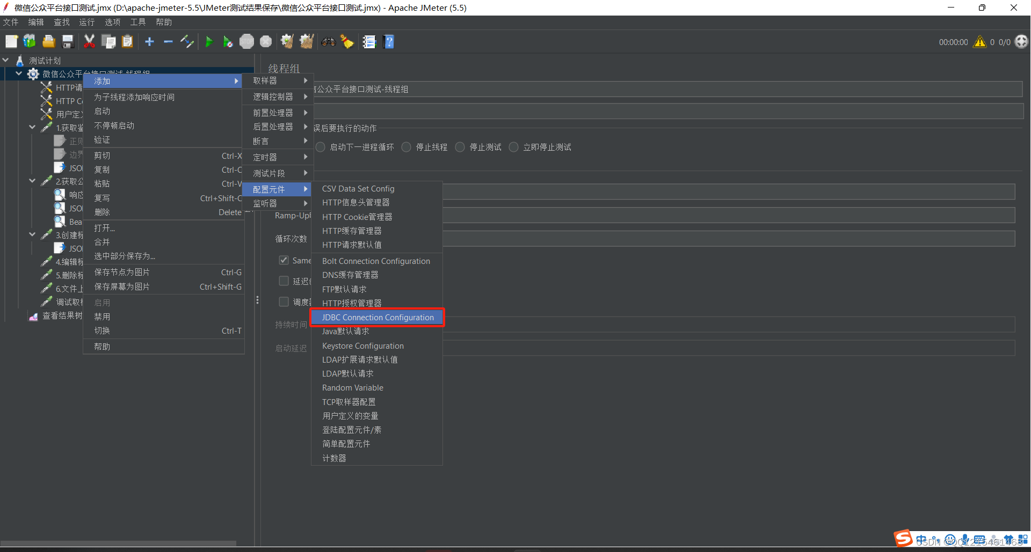Clear all results icon

307,41
